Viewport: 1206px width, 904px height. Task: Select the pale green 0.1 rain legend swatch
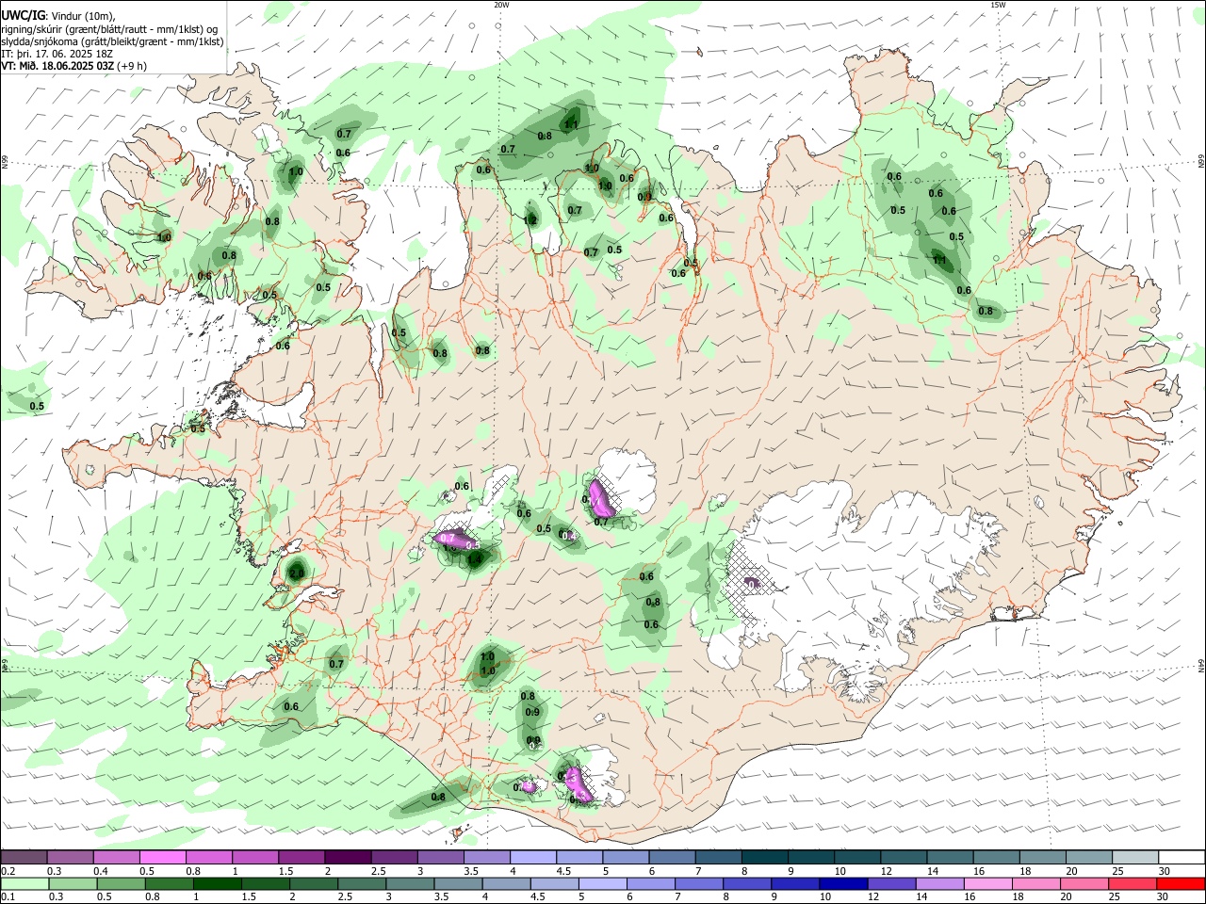(x=24, y=884)
